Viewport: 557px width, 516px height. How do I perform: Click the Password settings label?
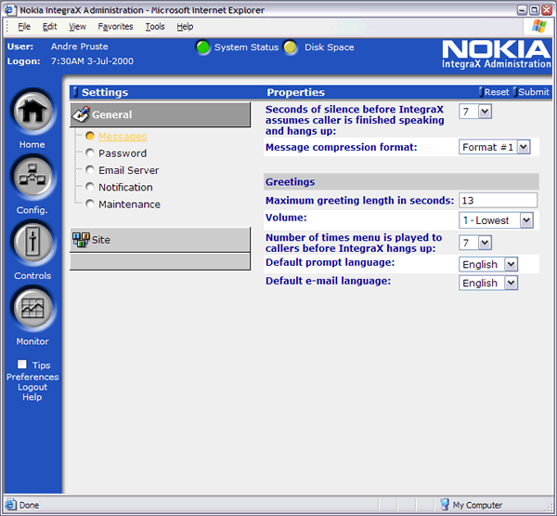[123, 153]
